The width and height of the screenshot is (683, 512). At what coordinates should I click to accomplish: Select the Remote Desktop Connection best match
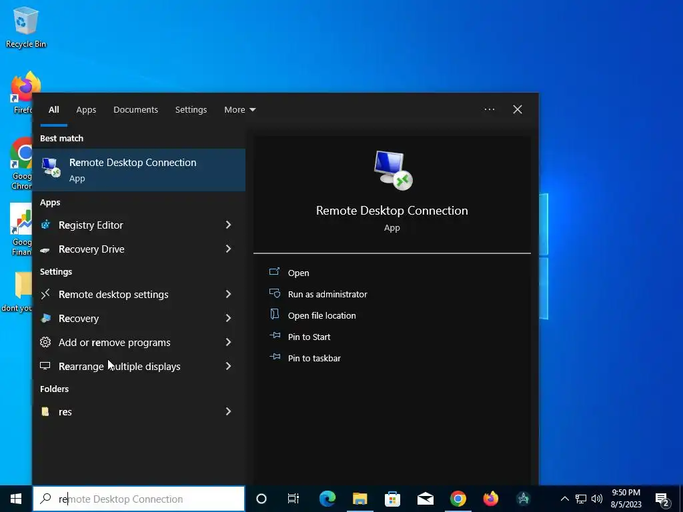139,170
